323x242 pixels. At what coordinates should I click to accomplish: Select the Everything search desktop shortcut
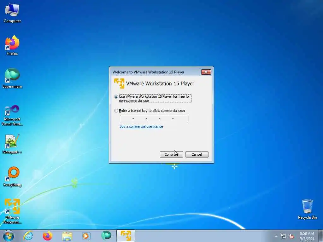pos(12,176)
